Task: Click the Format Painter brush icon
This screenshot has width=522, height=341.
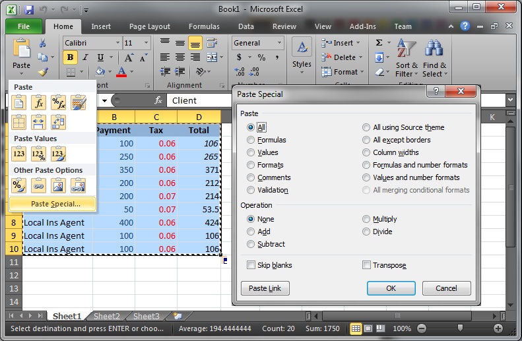Action: point(43,71)
